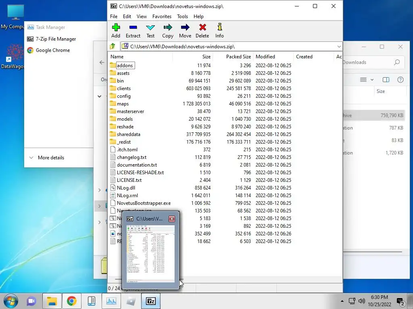Select the clients folder
Image resolution: width=413 pixels, height=309 pixels.
point(123,88)
